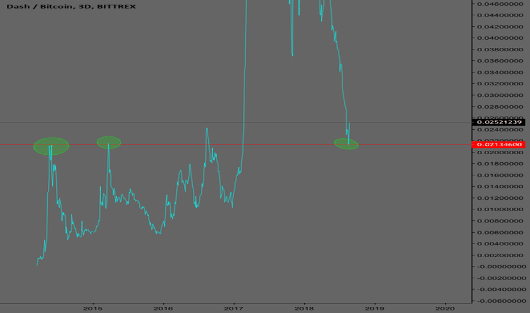Click the 0.04000000 price axis value
This screenshot has width=530, height=313.
point(500,38)
